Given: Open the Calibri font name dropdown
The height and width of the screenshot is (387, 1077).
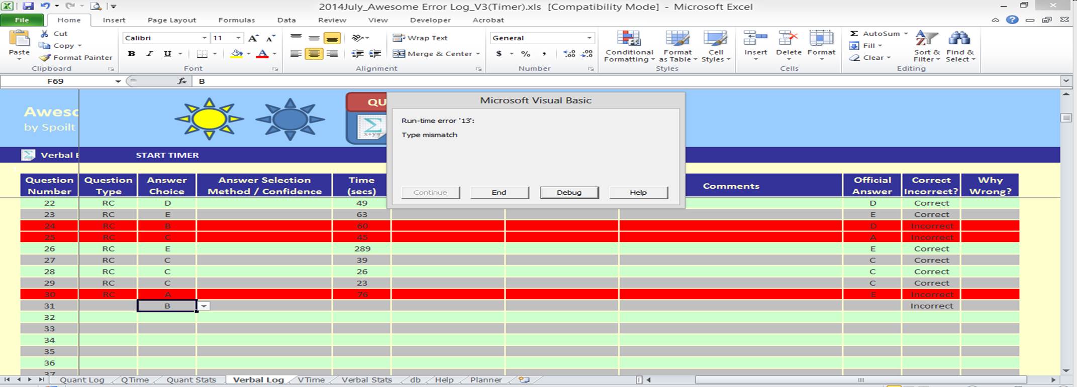Looking at the screenshot, I should (205, 38).
